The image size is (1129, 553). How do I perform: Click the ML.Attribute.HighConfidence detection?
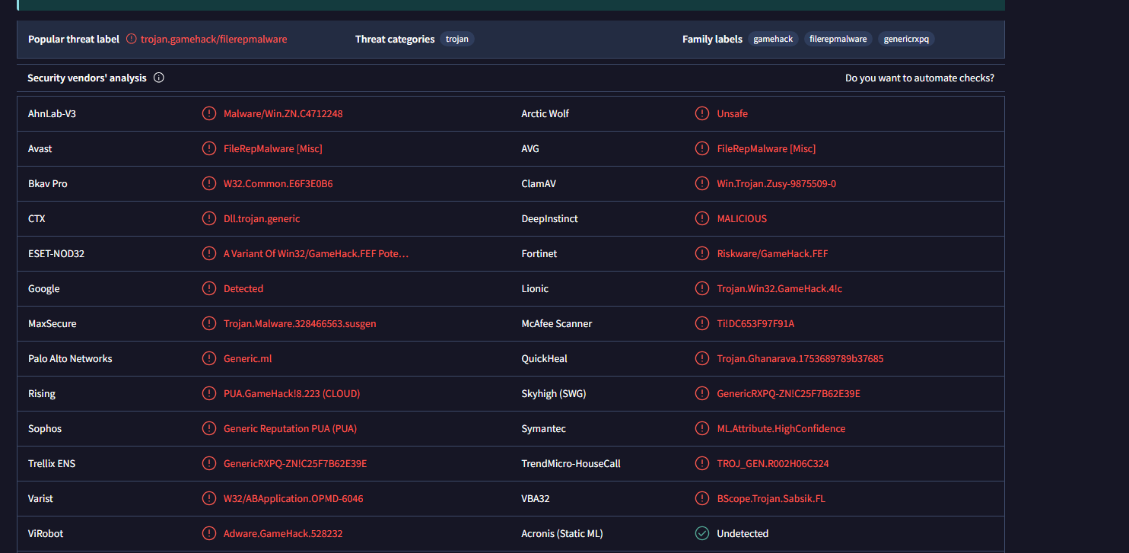coord(781,428)
